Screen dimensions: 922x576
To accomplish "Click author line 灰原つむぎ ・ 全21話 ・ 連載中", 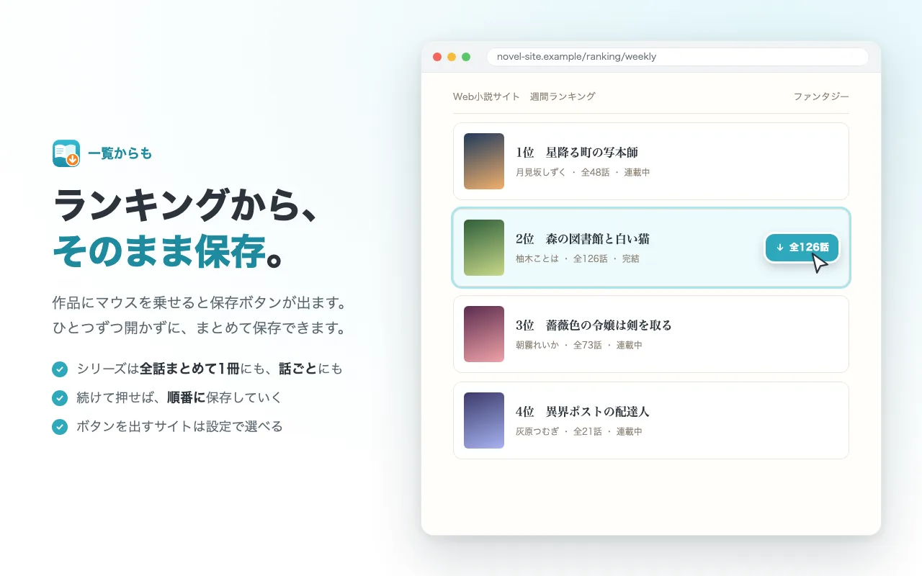I will point(579,432).
